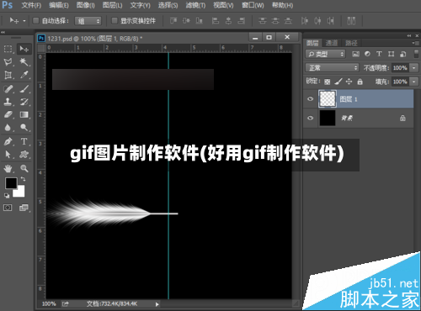421x311 pixels.
Task: Hide 背景 layer using eye icon
Action: pos(310,118)
